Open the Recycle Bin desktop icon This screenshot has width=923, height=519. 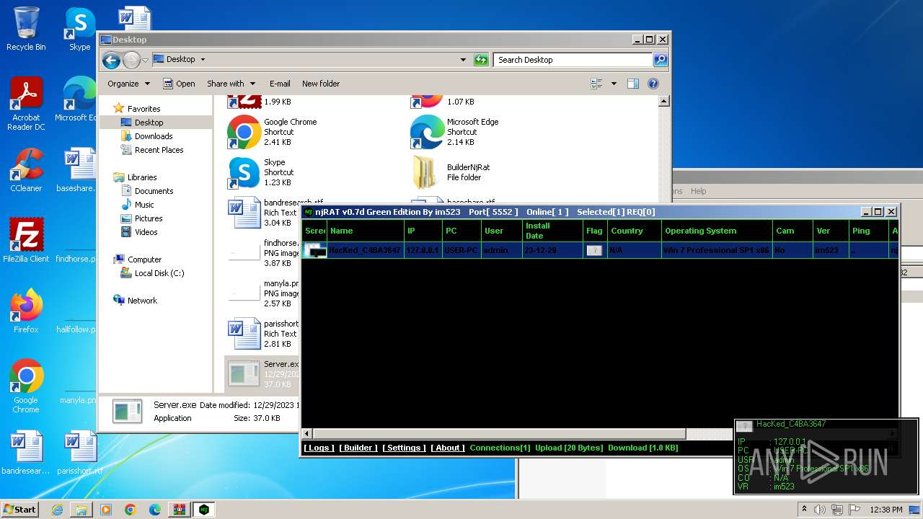pos(26,29)
